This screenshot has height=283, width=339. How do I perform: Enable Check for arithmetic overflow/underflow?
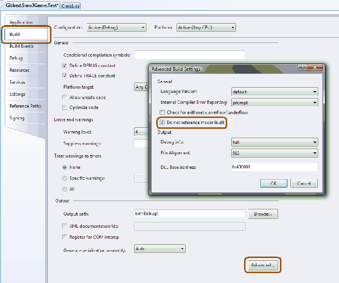pyautogui.click(x=162, y=113)
